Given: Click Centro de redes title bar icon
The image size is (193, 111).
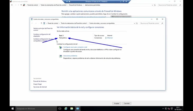Looking at the screenshot, I should [x=32, y=19].
